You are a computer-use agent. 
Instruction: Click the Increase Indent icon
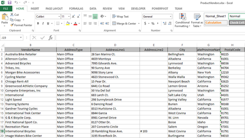[x=107, y=23]
